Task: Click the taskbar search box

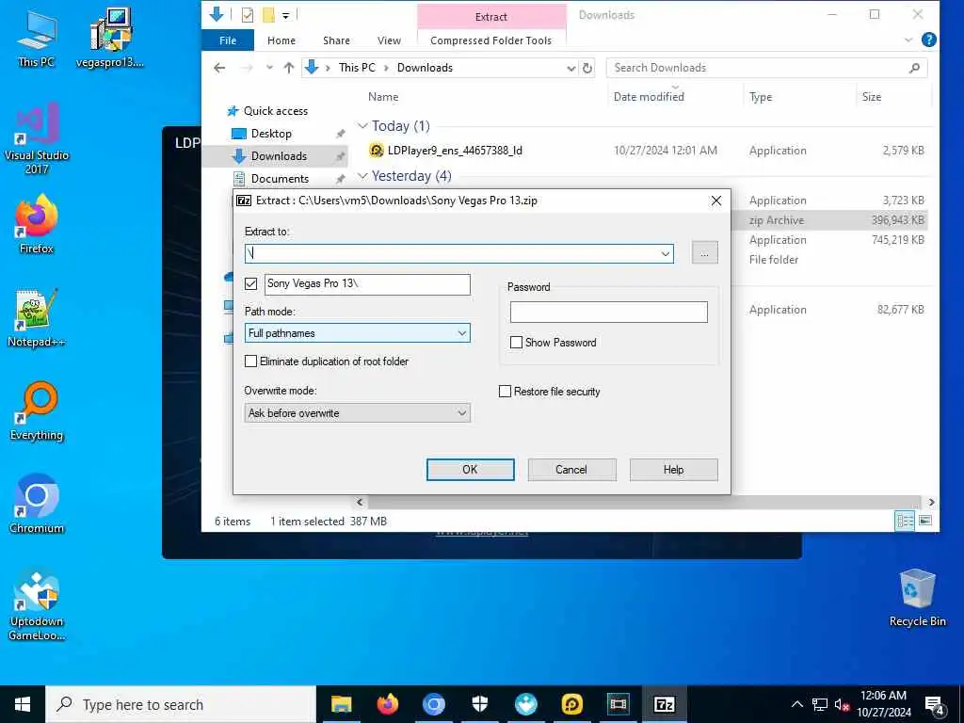Action: [x=181, y=704]
